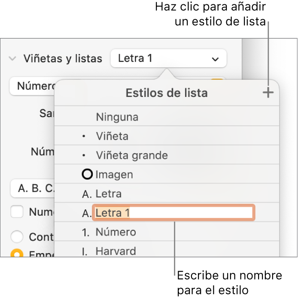The height and width of the screenshot is (299, 298).
Task: Click the Viñetas y listas label
Action: [63, 58]
